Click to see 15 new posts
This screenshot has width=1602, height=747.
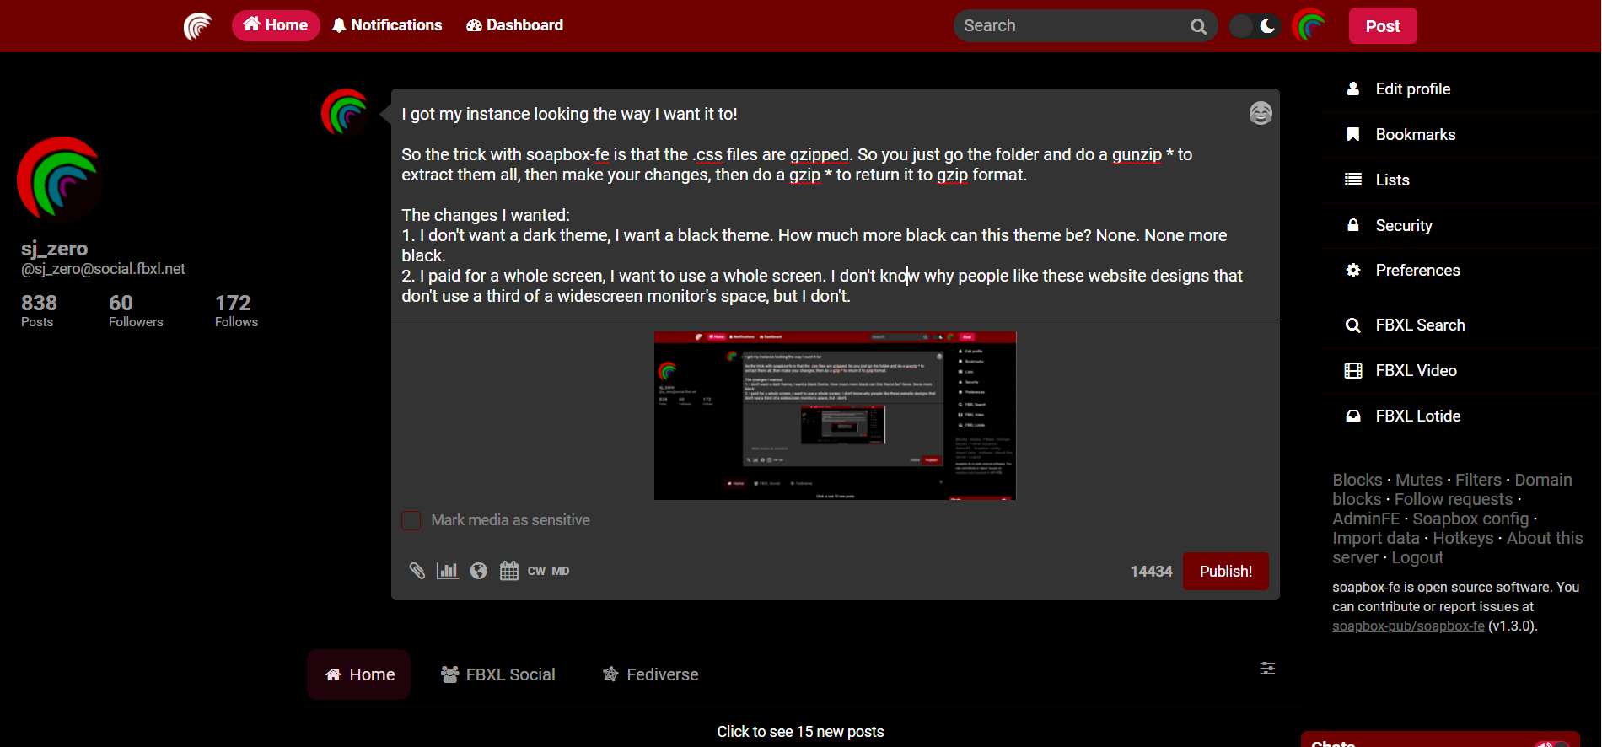point(800,732)
